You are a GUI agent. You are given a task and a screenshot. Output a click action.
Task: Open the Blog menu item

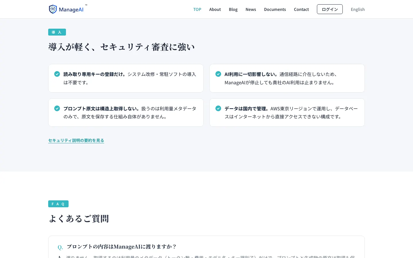[233, 9]
